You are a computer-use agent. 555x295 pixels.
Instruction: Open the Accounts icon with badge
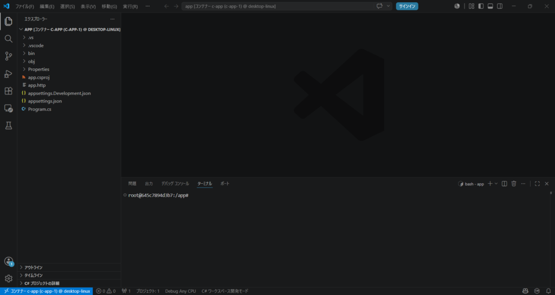(x=9, y=261)
